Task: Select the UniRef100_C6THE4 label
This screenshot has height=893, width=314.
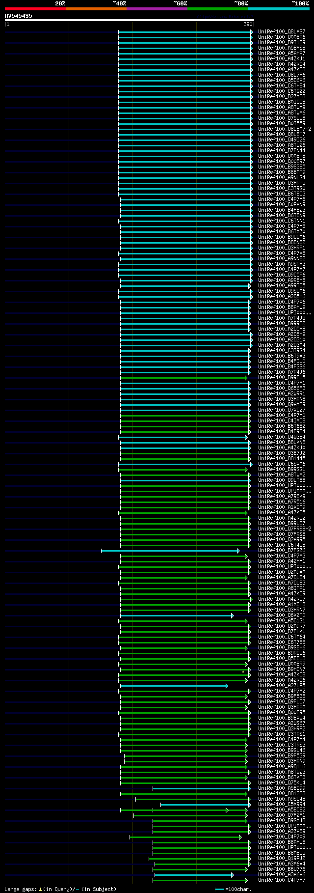Action: point(282,86)
